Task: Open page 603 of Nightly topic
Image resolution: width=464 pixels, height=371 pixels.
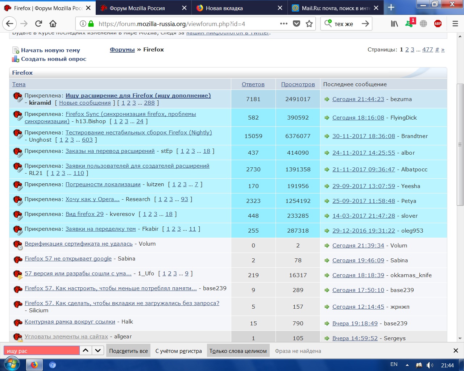Action: pyautogui.click(x=87, y=140)
